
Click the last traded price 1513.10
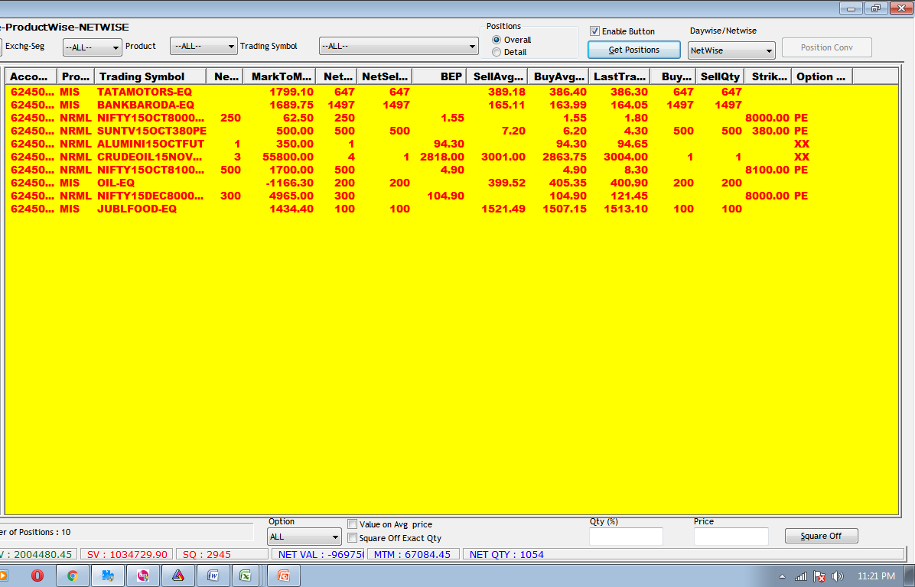[x=626, y=209]
